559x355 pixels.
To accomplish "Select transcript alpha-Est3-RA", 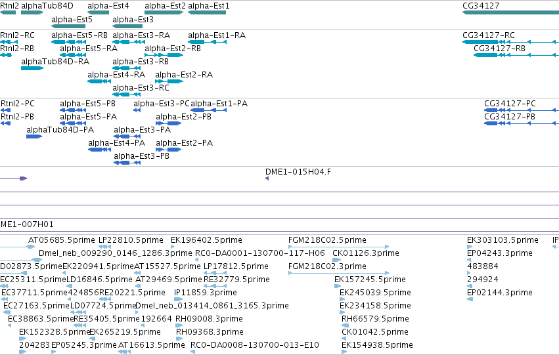I will 141,35.
